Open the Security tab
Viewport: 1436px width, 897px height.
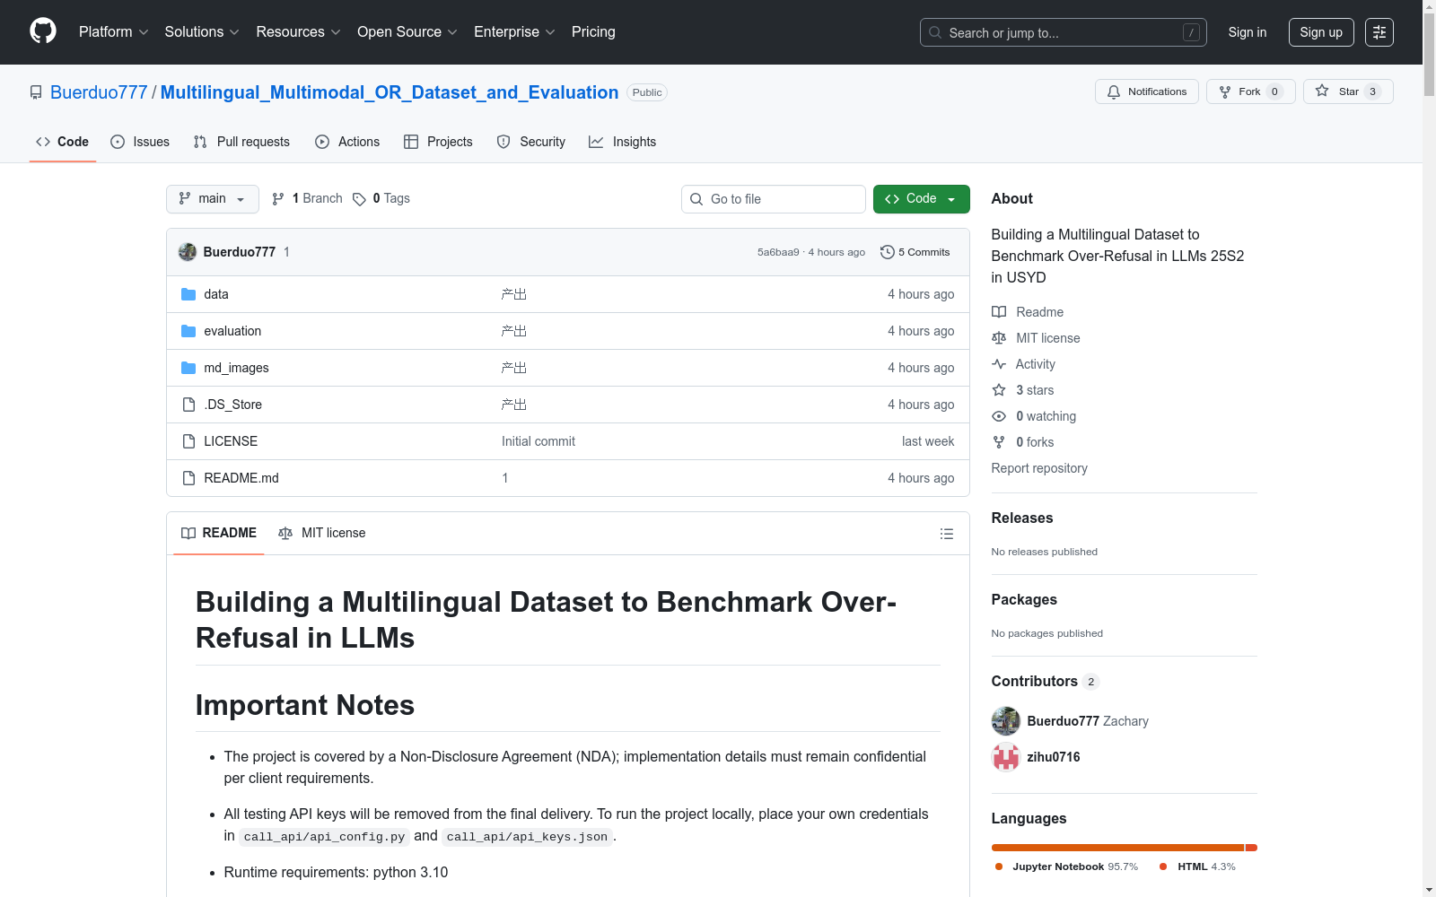click(x=531, y=142)
